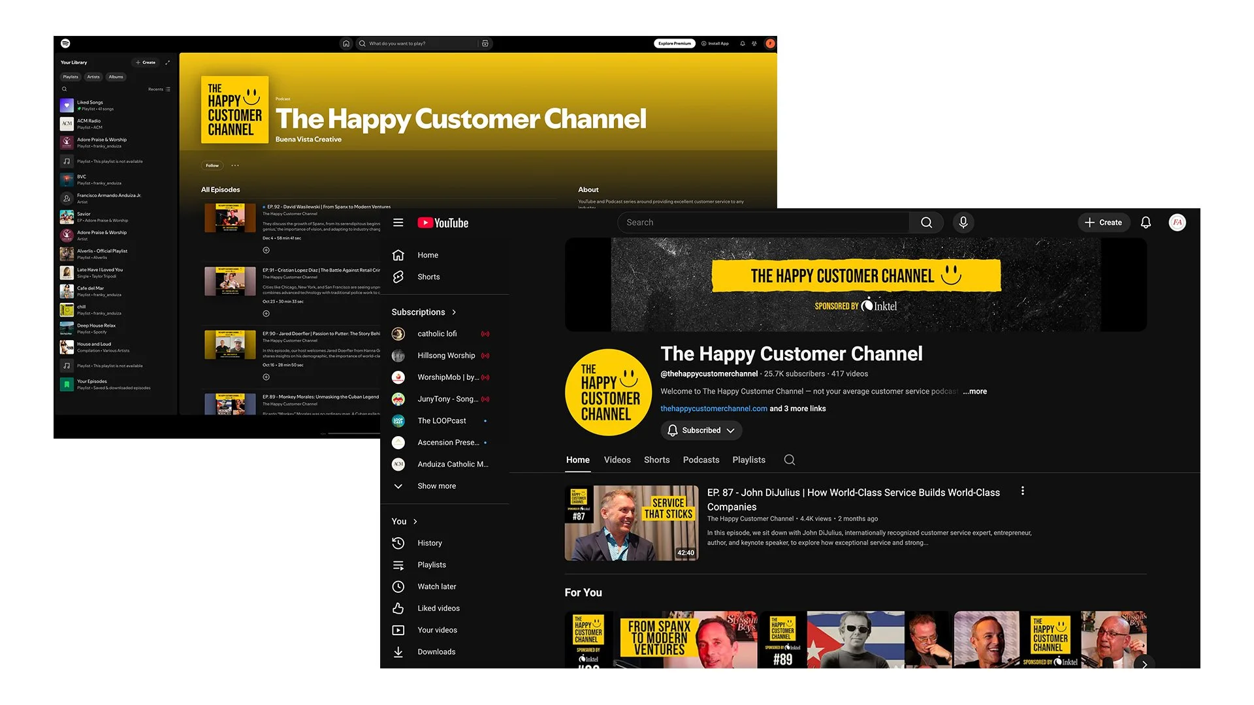Switch to the channel Podcasts tab

pyautogui.click(x=701, y=460)
